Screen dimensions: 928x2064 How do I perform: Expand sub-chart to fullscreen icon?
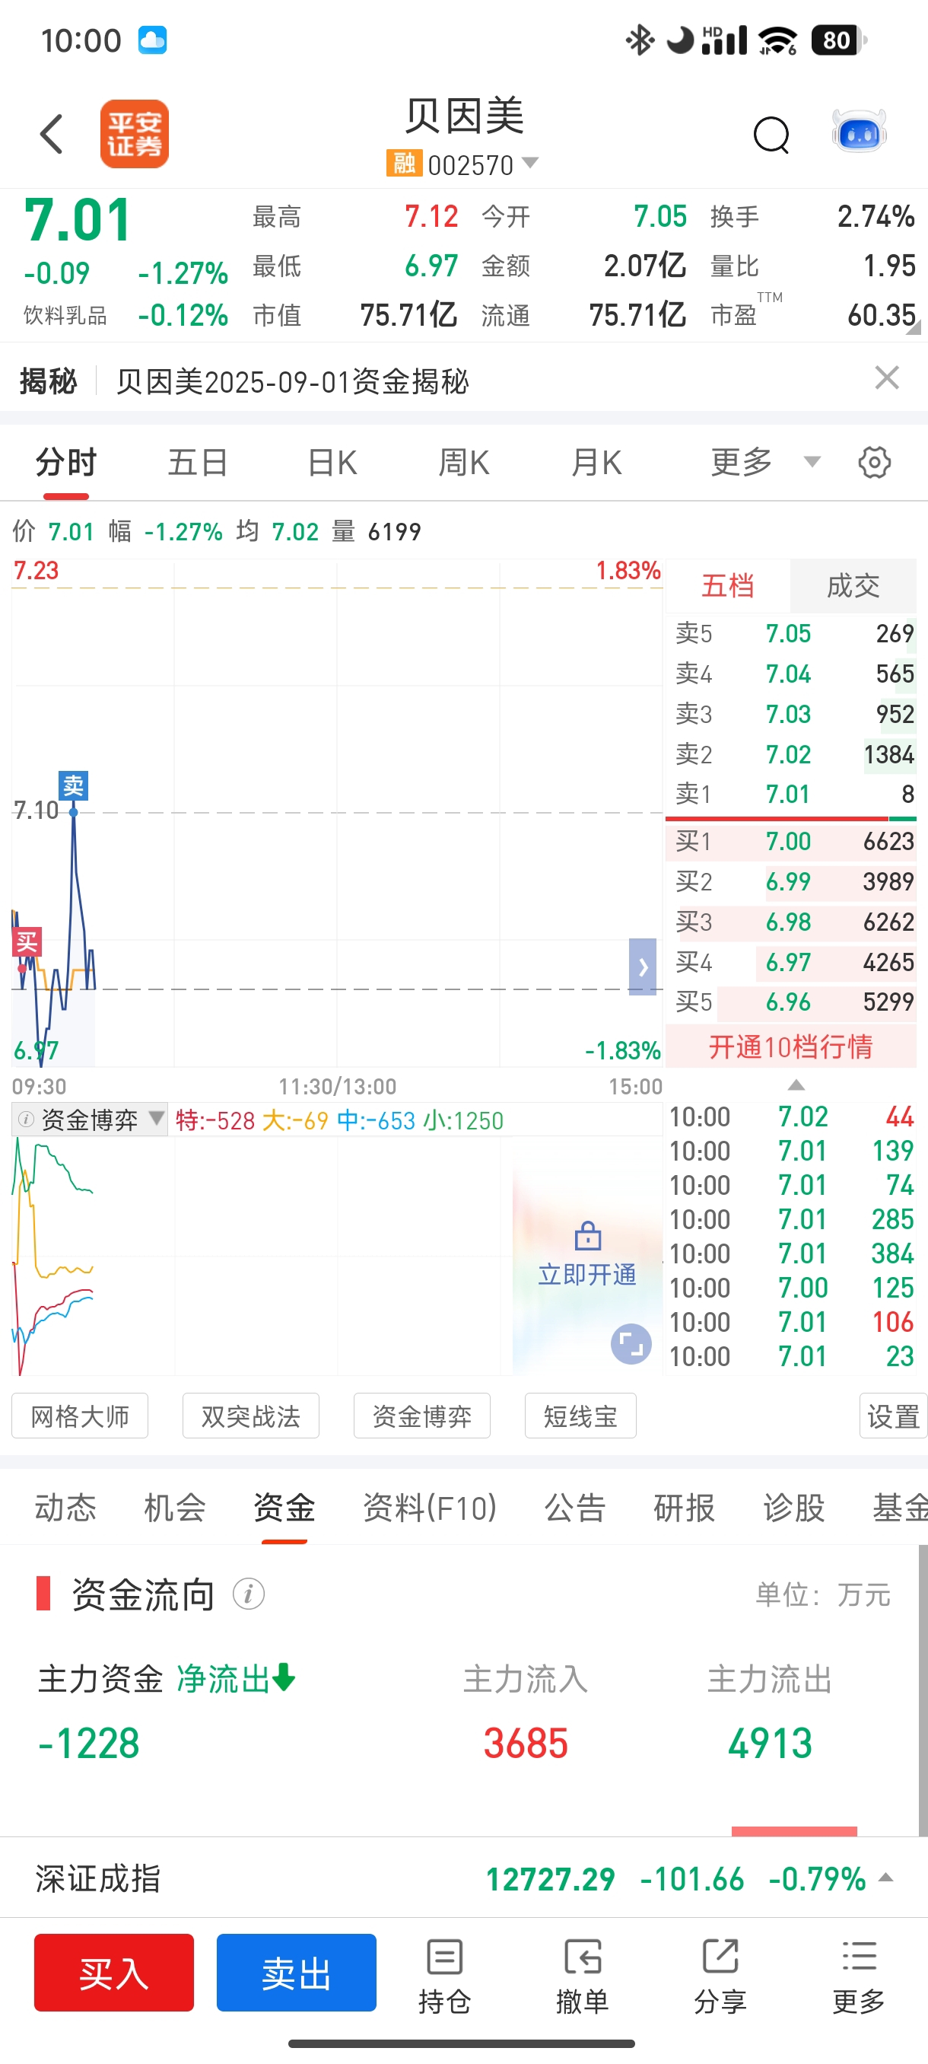click(x=631, y=1344)
